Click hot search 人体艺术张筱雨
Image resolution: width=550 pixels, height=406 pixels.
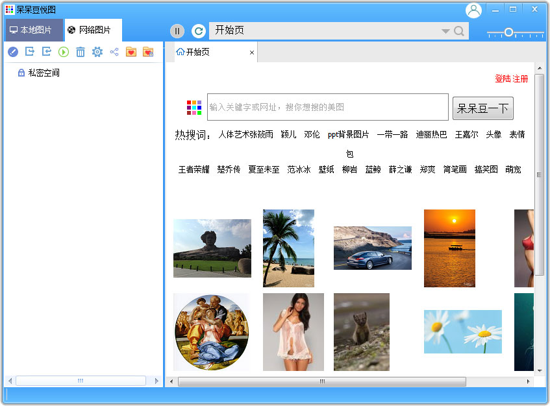(246, 134)
